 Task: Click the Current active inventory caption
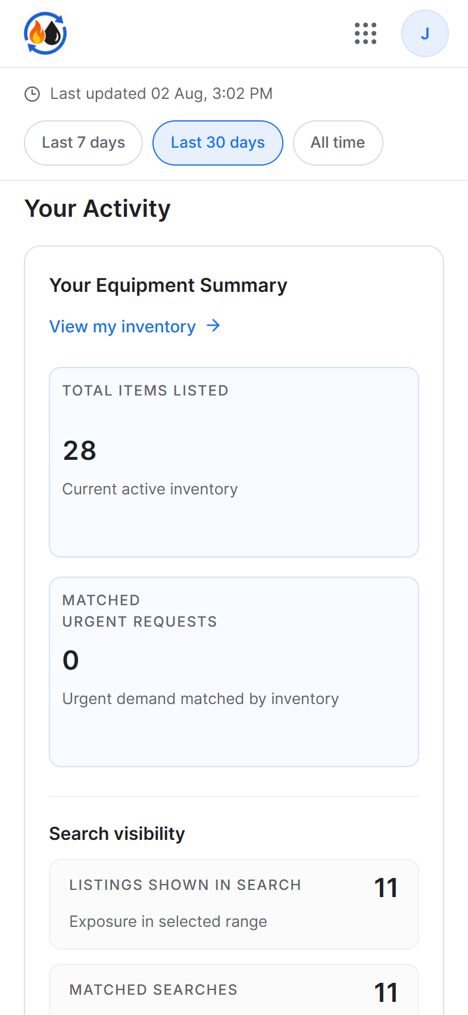click(150, 489)
